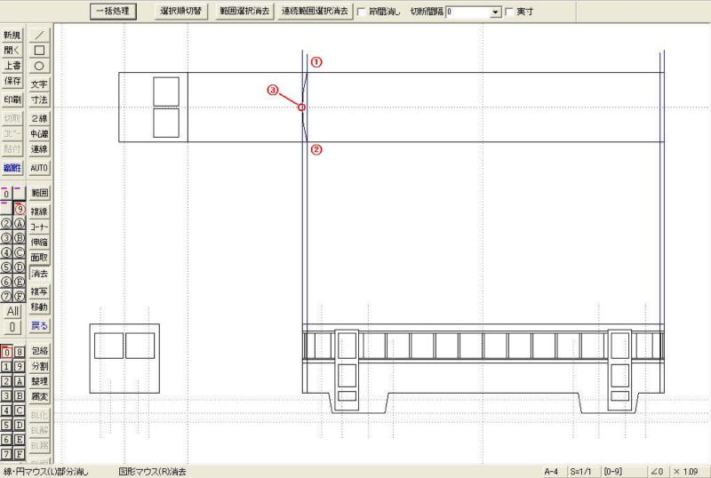Toggle circled layer A

point(20,224)
